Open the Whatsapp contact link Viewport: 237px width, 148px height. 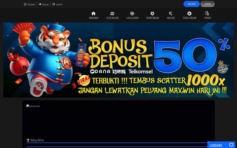(31, 4)
